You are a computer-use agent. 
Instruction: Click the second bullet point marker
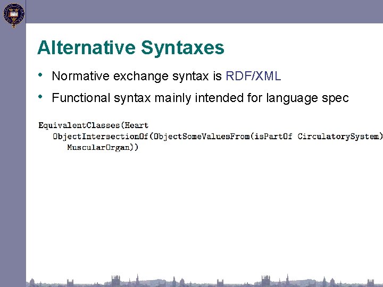click(x=40, y=97)
